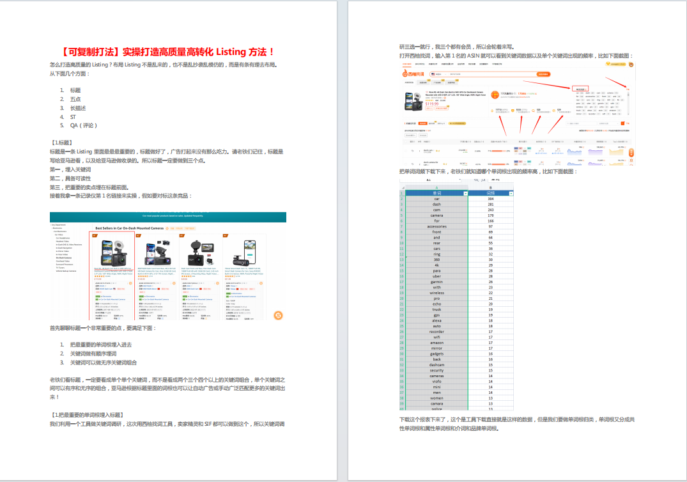Click the "dash" cell in the word list

point(437,204)
